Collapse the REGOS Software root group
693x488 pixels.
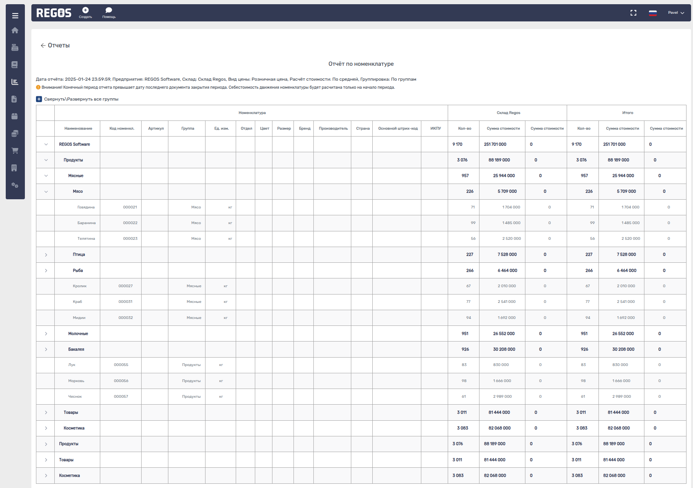click(x=46, y=145)
